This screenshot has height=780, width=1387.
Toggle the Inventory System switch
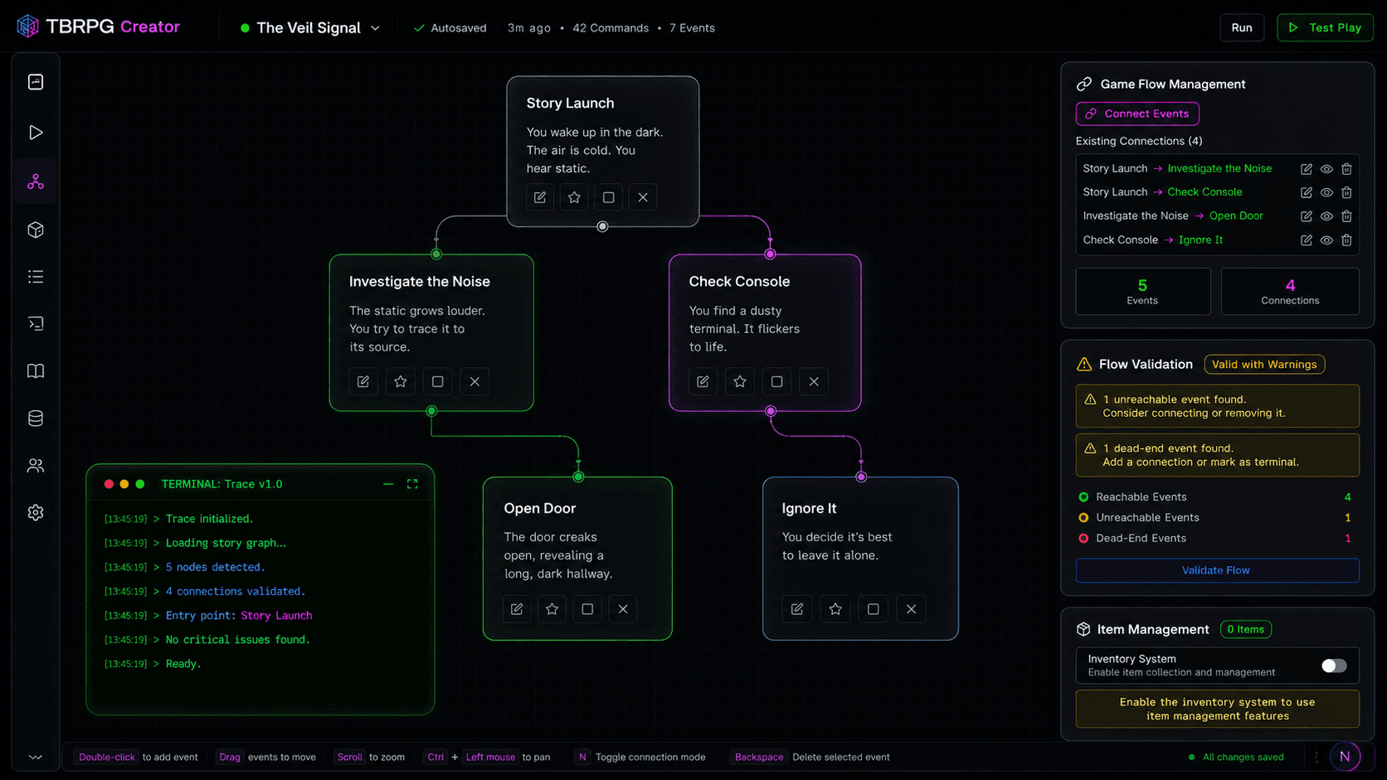(1334, 666)
